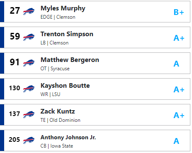
Task: Open Trenton Simpson player name
Action: [67, 34]
